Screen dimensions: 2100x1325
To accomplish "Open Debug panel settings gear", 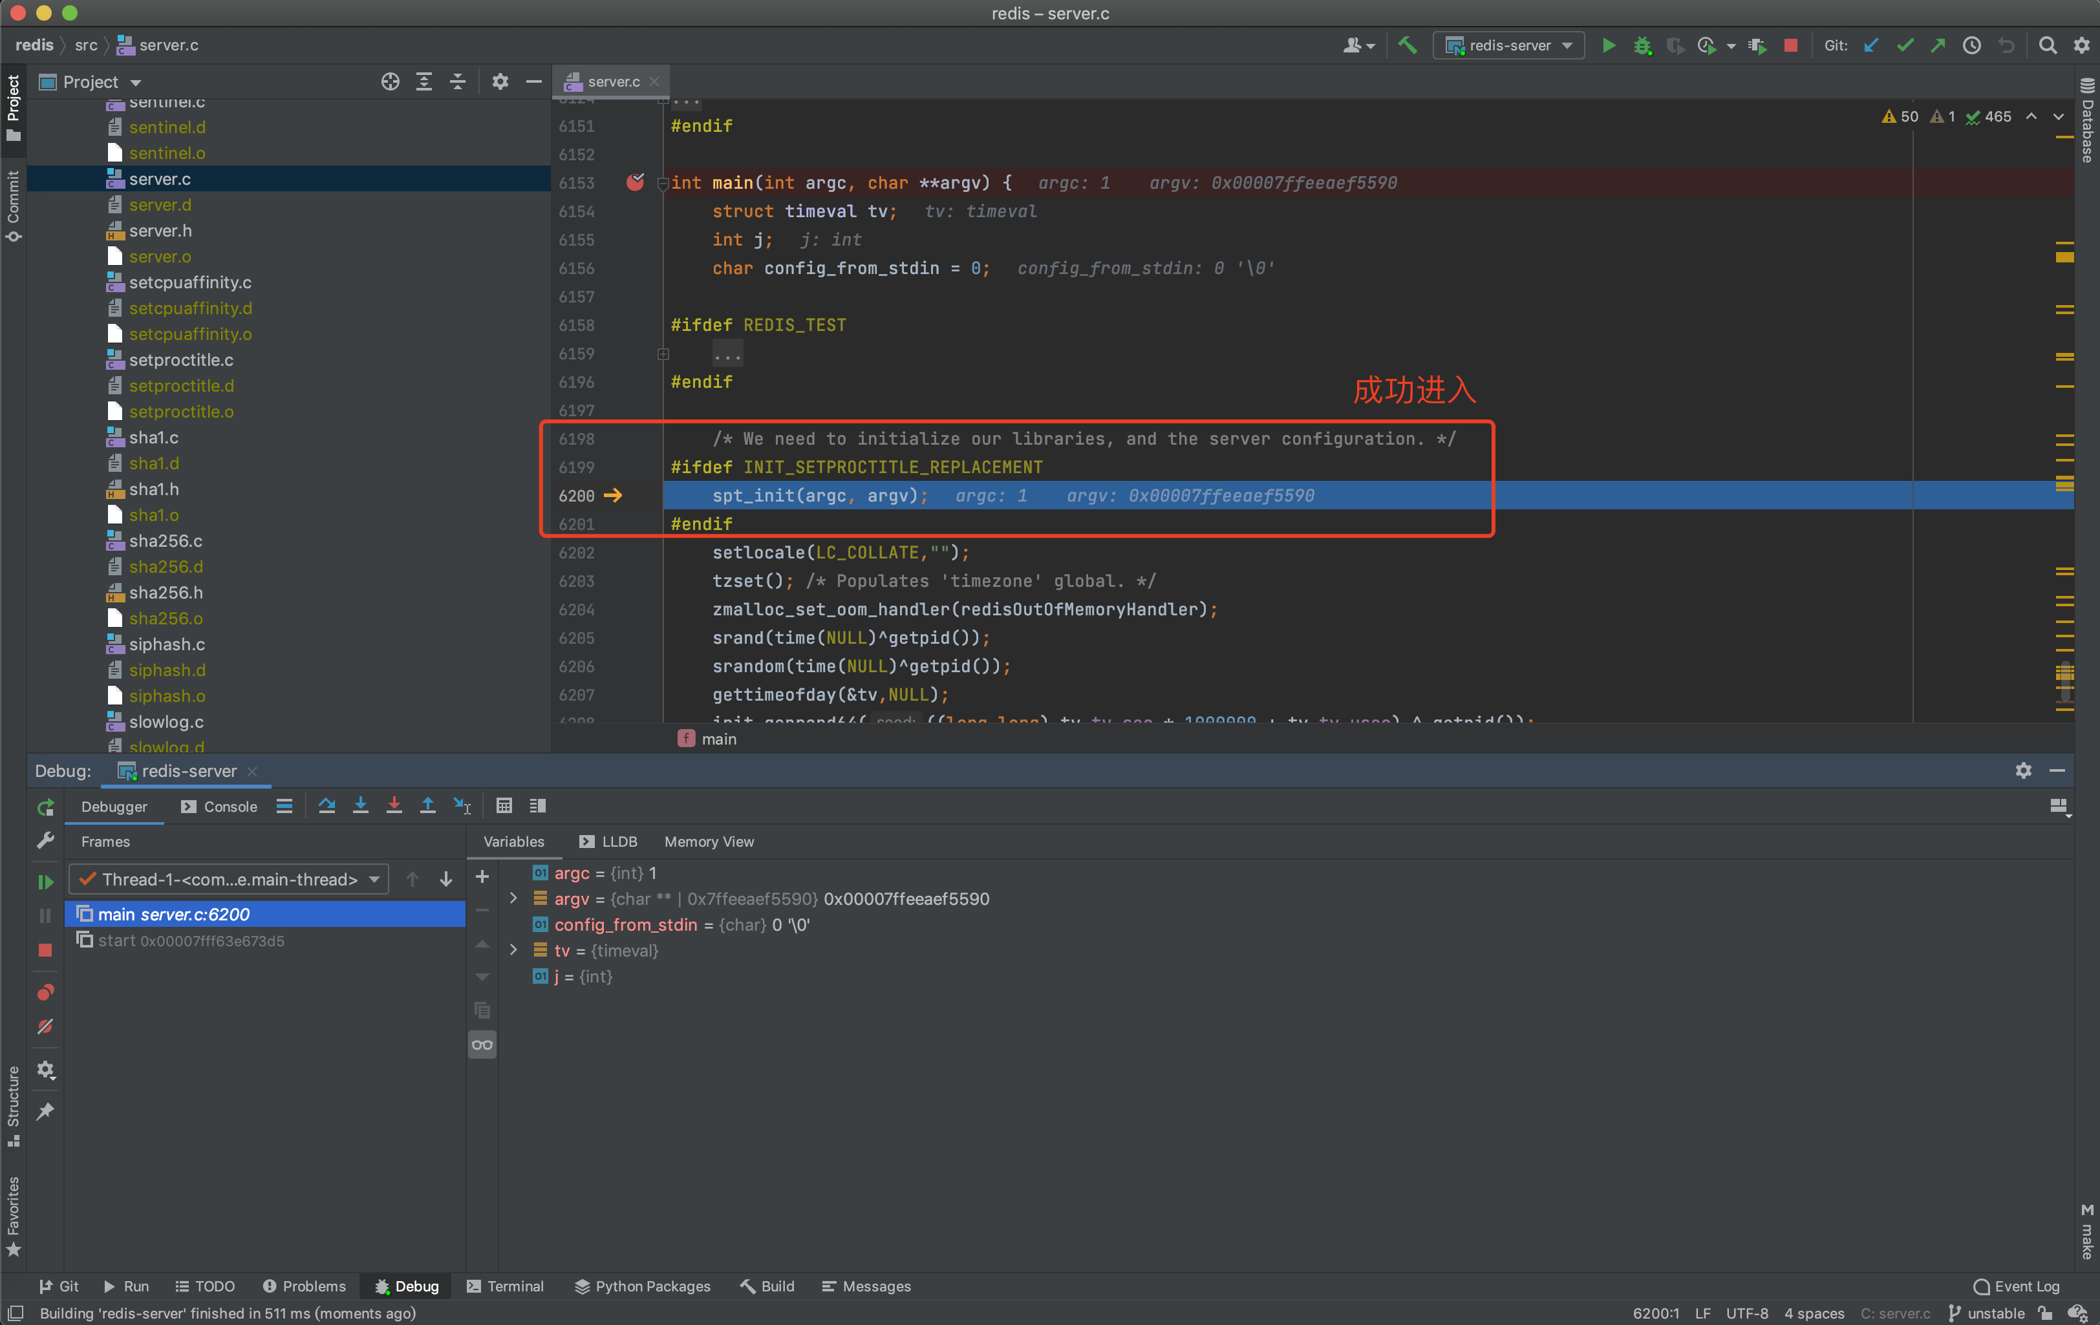I will coord(2023,770).
